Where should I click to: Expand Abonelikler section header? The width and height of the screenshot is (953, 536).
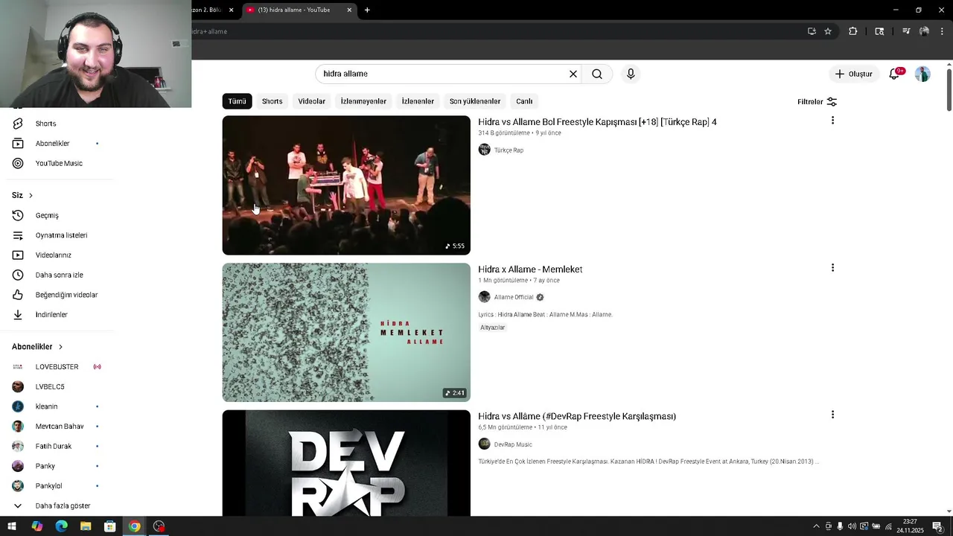37,347
